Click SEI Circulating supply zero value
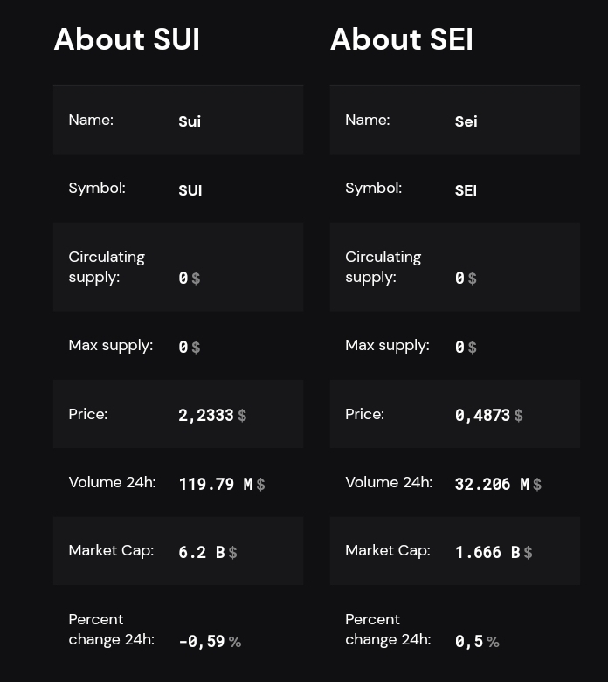608x682 pixels. (459, 278)
